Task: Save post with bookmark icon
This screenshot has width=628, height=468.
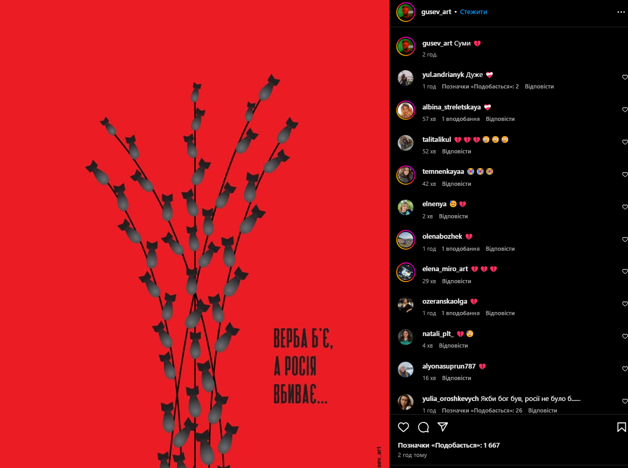Action: coord(621,427)
